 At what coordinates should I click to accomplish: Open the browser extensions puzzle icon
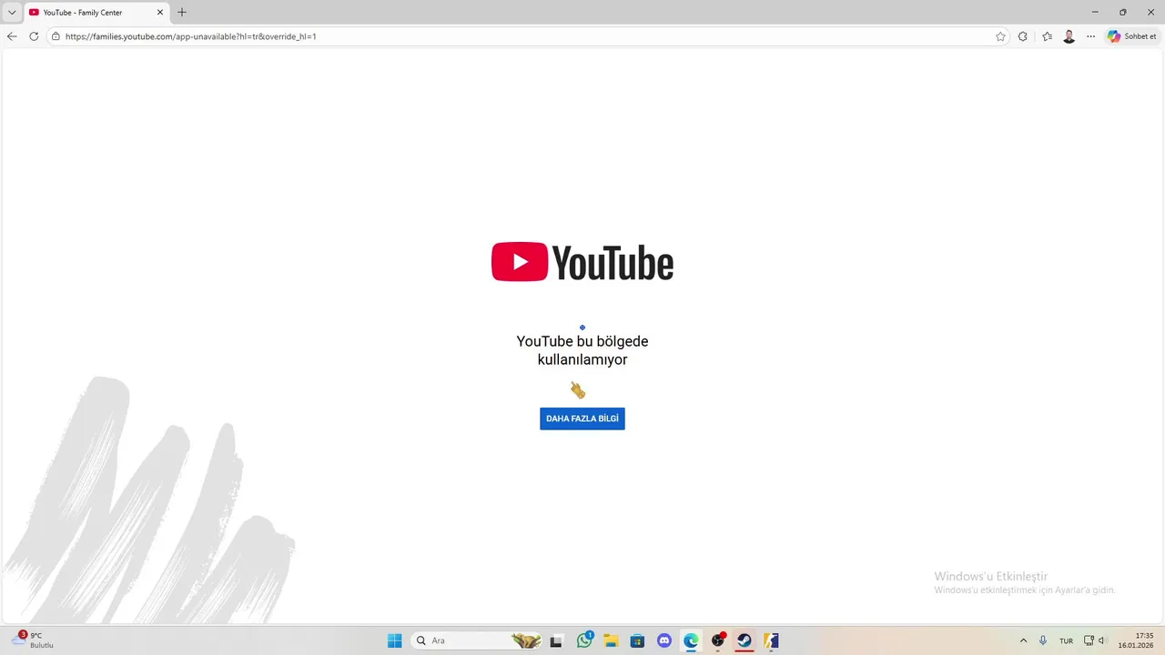pyautogui.click(x=1023, y=36)
